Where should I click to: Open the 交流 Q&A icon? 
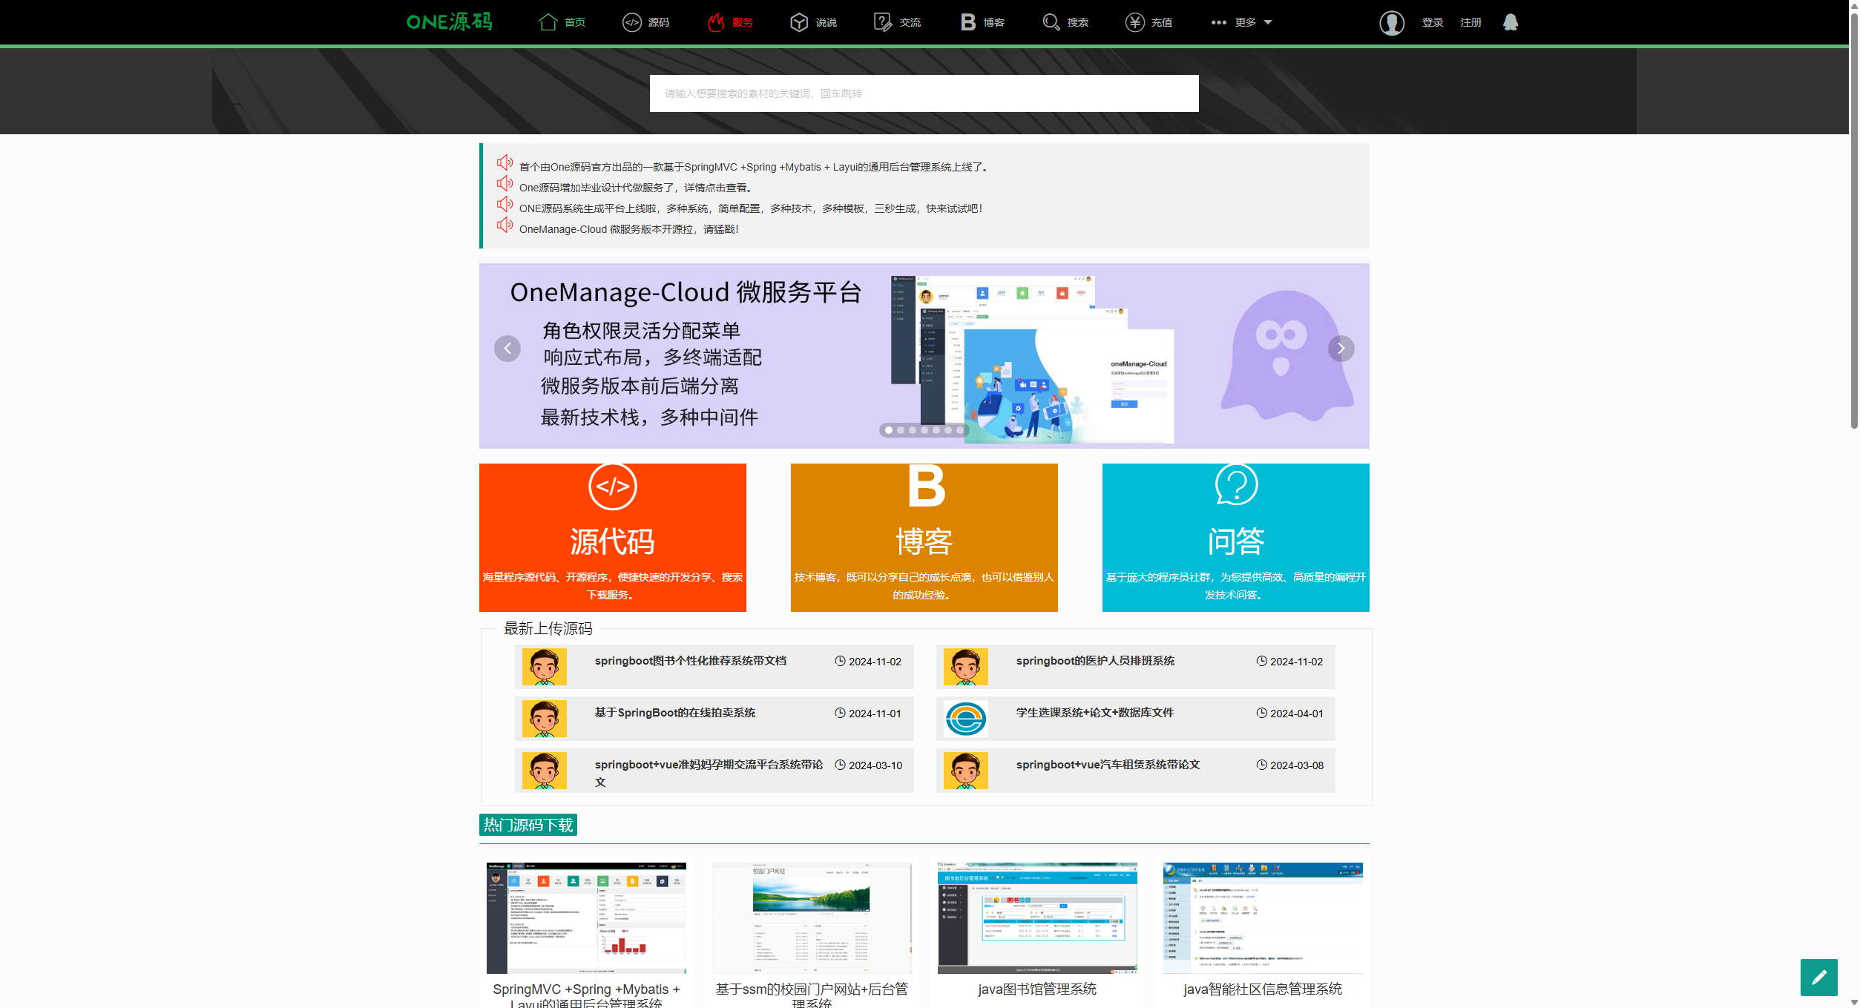pos(883,22)
